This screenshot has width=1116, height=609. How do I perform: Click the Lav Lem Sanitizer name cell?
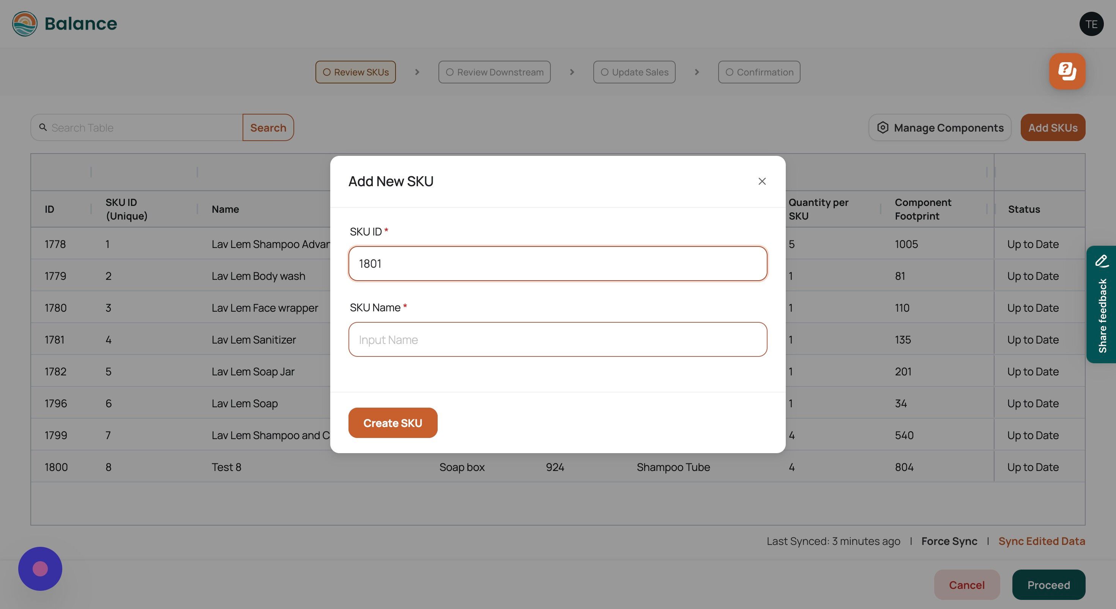coord(254,340)
